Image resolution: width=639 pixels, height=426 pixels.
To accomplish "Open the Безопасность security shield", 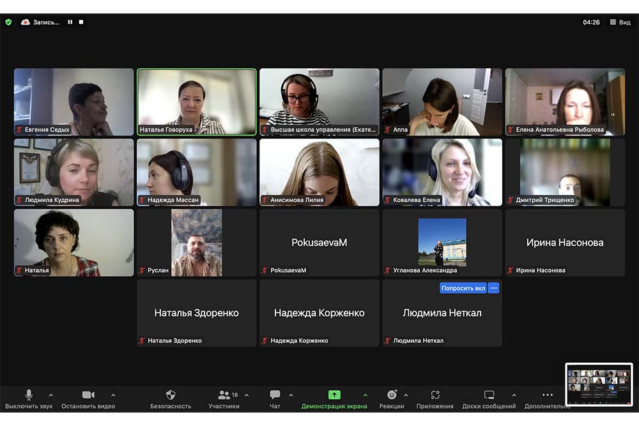I will (x=171, y=395).
